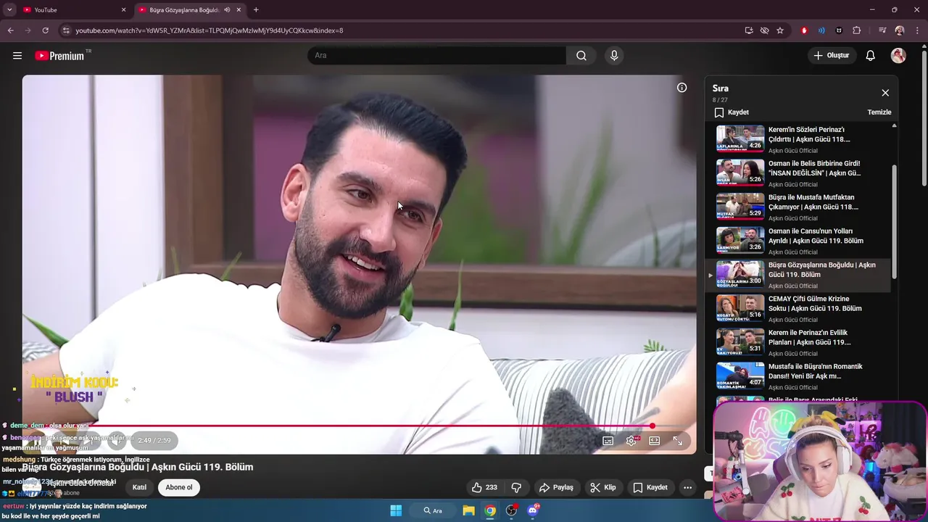Click the Abone ol subscribe button
Image resolution: width=928 pixels, height=522 pixels.
pos(179,487)
